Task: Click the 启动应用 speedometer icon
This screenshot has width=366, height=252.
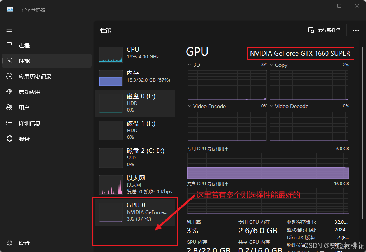Action: click(9, 92)
